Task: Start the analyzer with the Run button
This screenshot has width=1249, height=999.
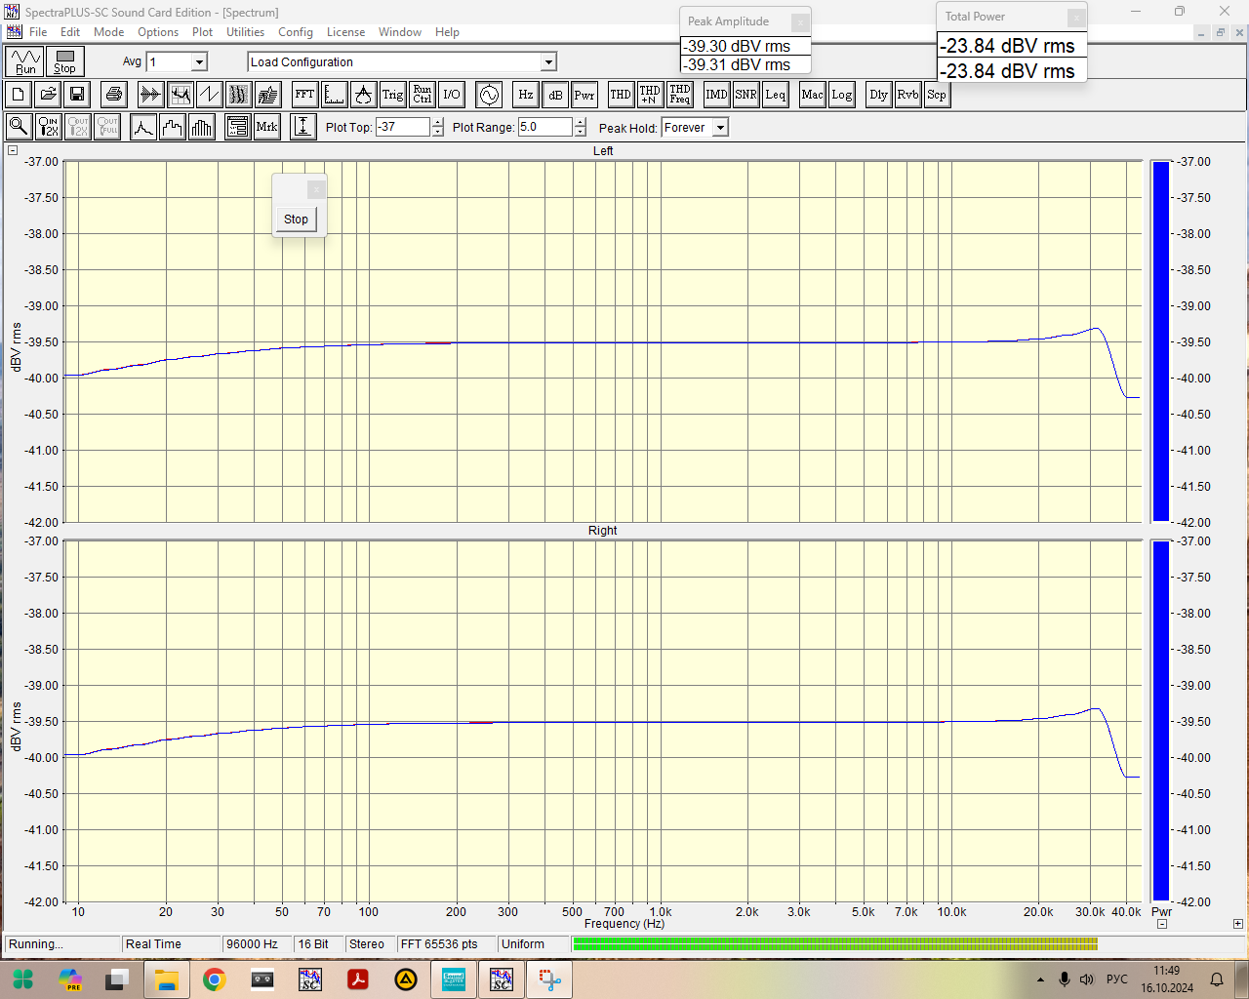Action: (25, 61)
